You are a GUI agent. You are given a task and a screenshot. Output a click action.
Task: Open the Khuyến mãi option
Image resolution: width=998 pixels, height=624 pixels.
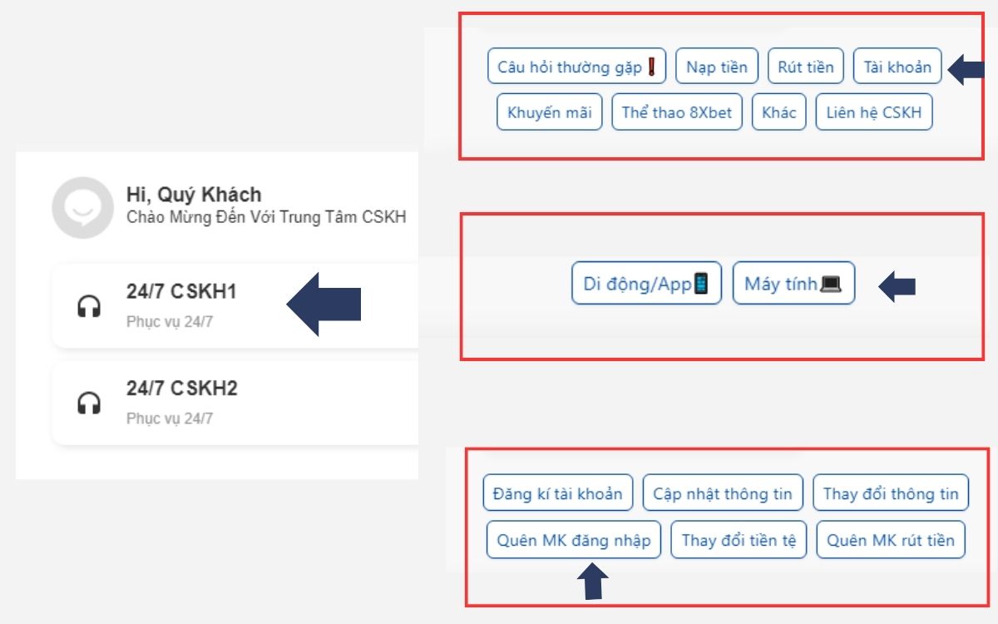(x=551, y=111)
